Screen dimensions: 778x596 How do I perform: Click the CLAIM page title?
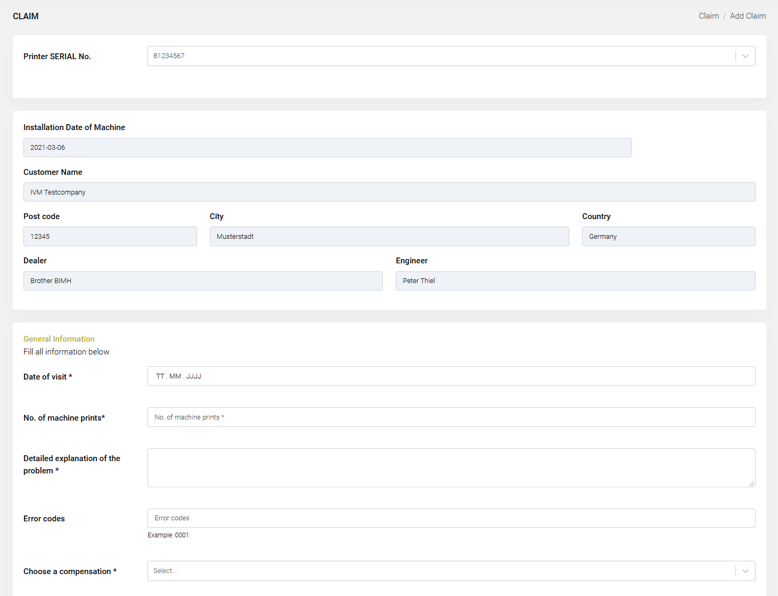tap(26, 16)
